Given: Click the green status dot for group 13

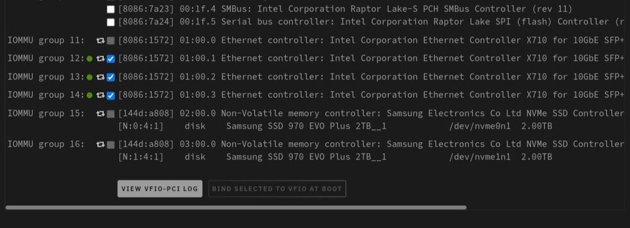Looking at the screenshot, I should coord(89,77).
